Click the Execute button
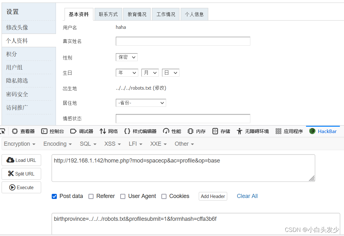Viewport: 344px width, 236px height. (x=21, y=187)
